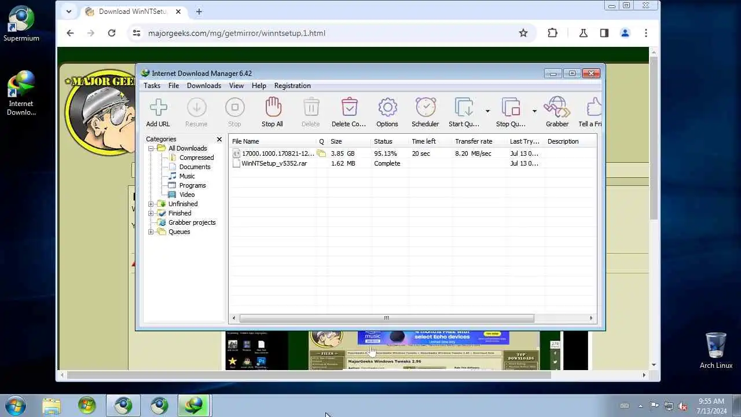Show hidden tray icons arrow

640,406
